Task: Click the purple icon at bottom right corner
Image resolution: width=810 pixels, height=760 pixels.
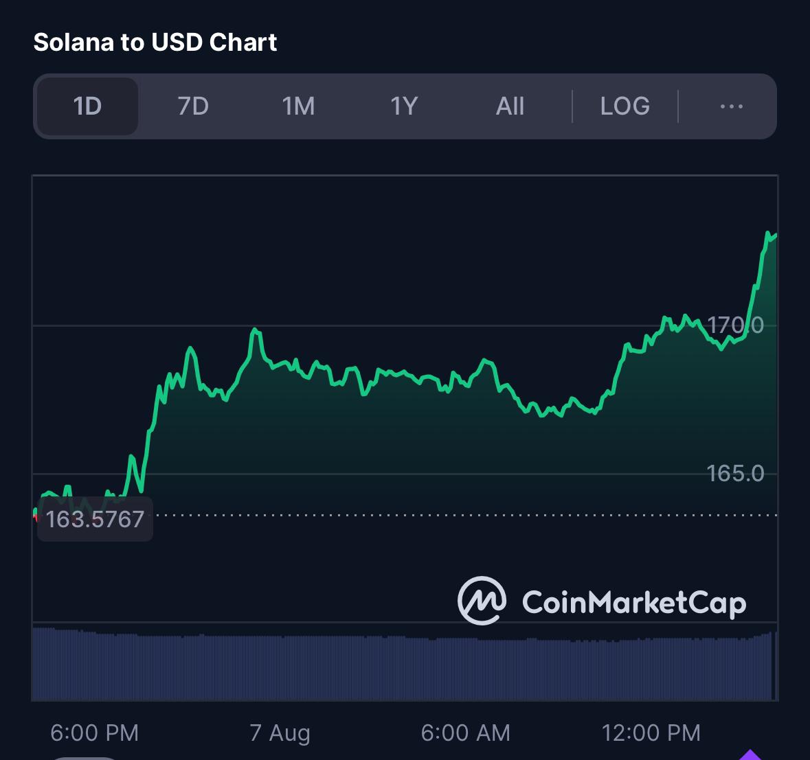Action: [x=750, y=755]
